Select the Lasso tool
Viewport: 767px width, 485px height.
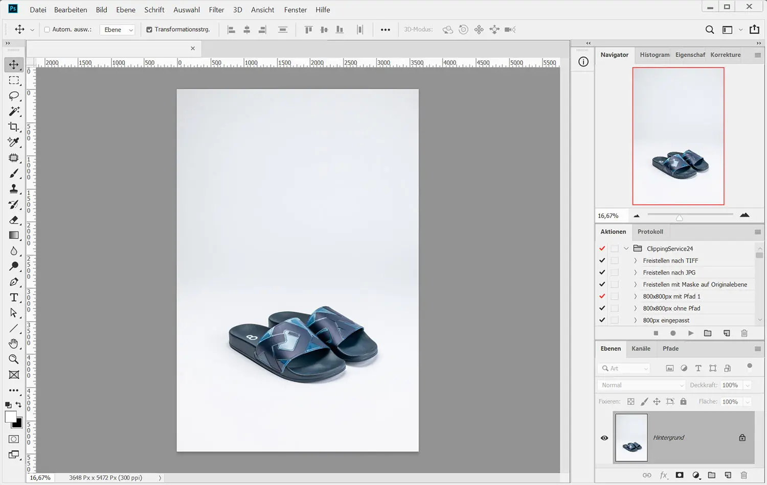pos(14,96)
